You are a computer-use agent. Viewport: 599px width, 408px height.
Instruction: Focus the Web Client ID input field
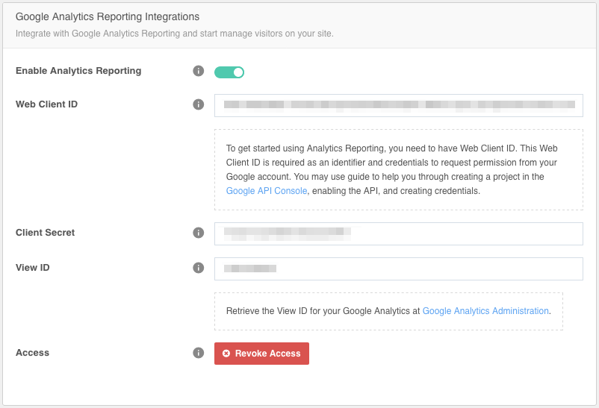click(x=398, y=105)
